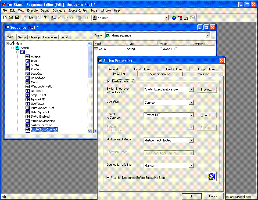
Task: Click the tree hierarchy toolbar icon
Action: pos(180,18)
